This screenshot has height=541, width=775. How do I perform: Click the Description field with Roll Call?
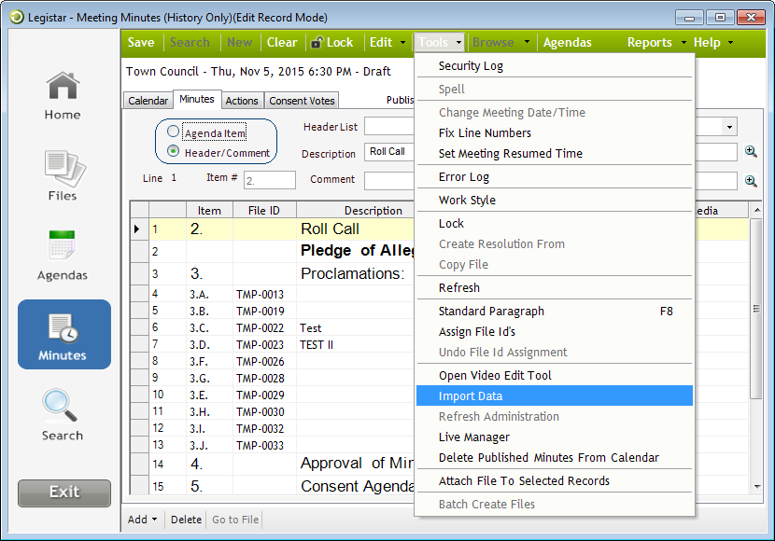click(x=389, y=151)
